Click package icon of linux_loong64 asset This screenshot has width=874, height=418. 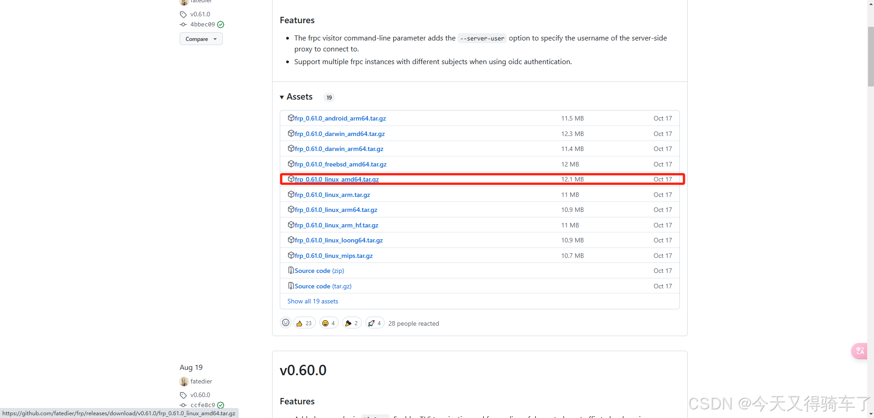point(291,240)
